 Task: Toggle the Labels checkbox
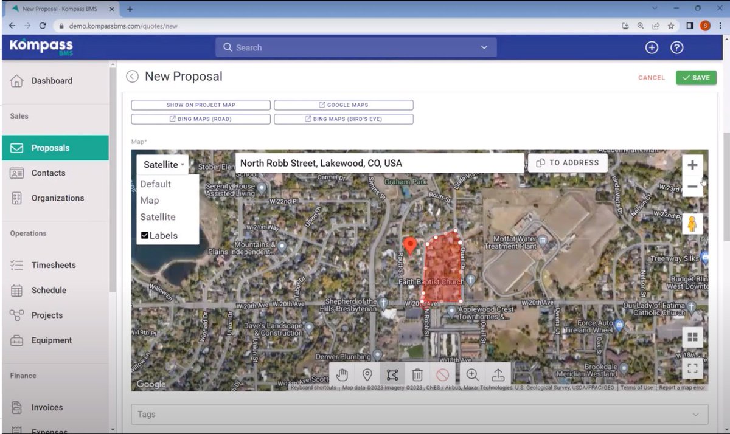[145, 236]
